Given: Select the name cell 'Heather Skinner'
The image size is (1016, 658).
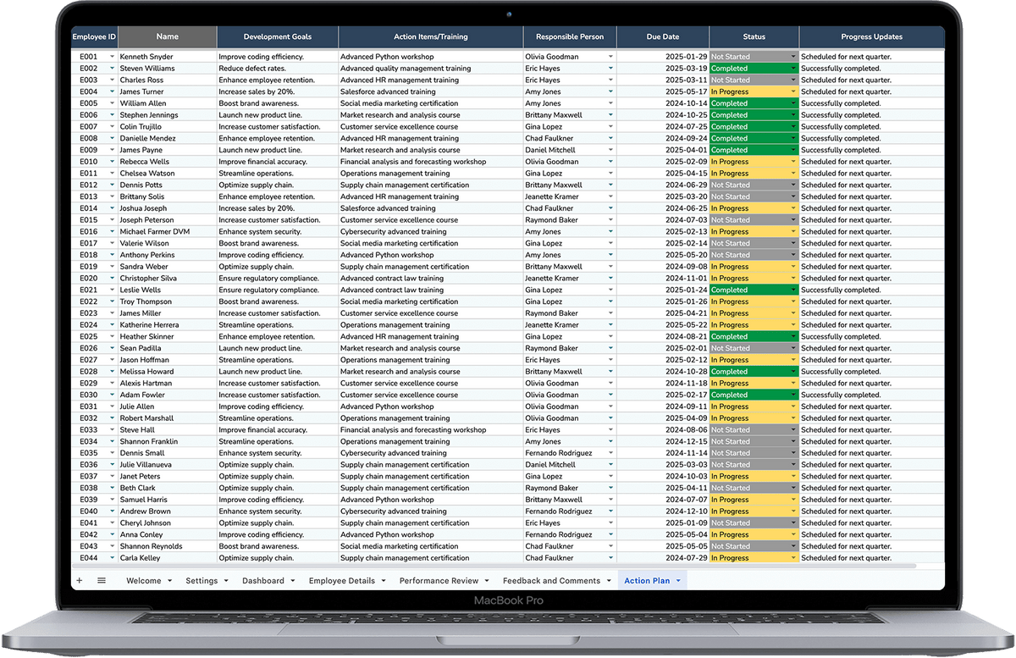Looking at the screenshot, I should tap(168, 336).
